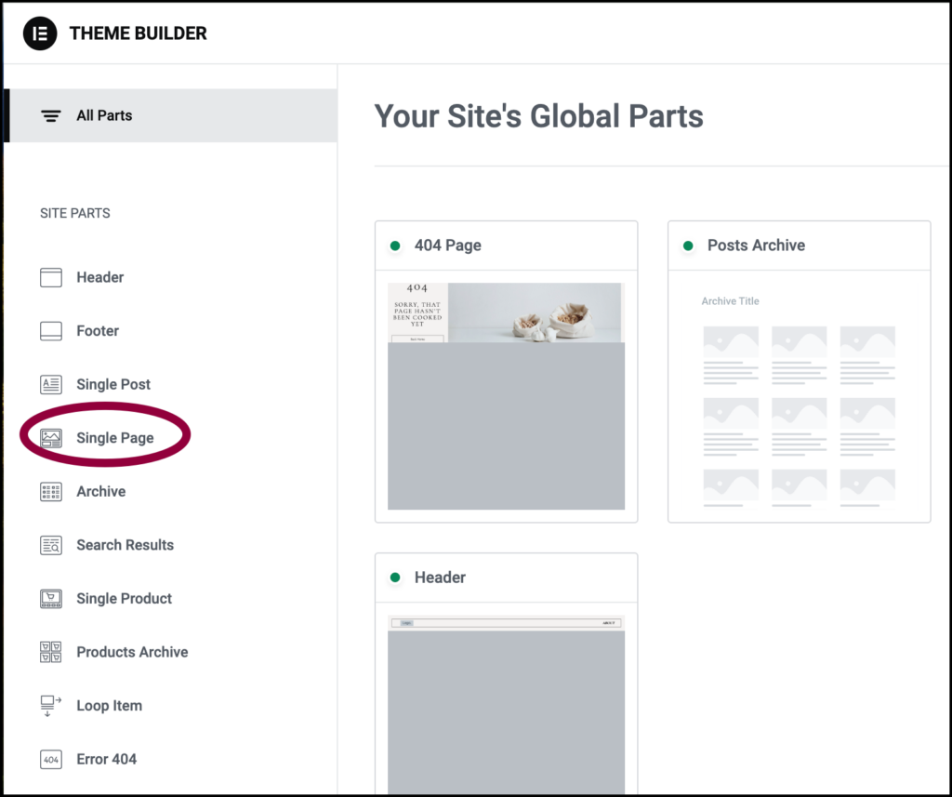Open the 404 Page card title
The height and width of the screenshot is (797, 952).
[447, 246]
